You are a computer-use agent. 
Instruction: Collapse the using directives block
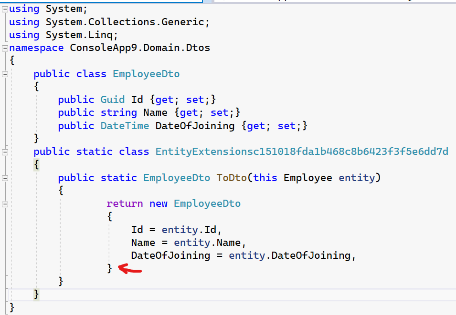(5, 9)
